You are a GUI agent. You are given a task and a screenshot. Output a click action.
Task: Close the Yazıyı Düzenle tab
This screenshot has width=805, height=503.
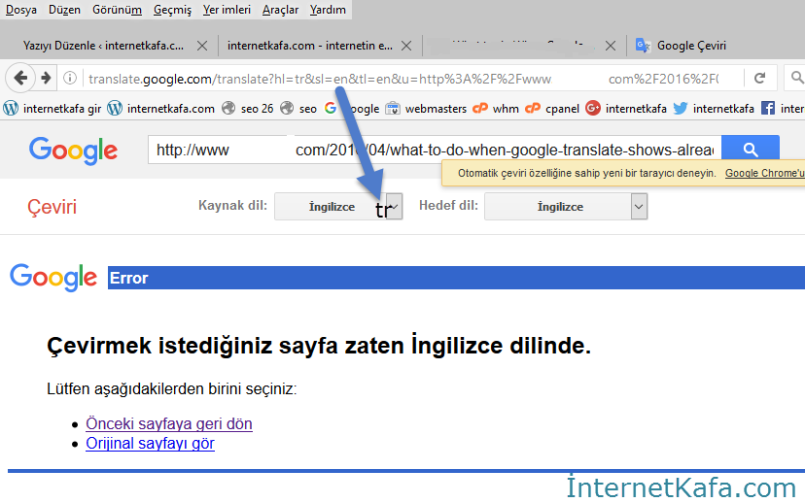[x=202, y=47]
